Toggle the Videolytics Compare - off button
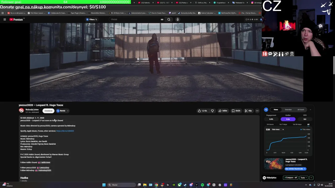 pos(291,178)
